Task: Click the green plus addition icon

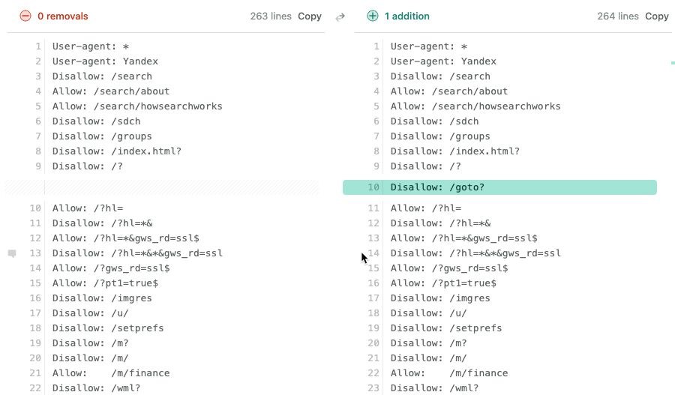Action: pos(372,16)
